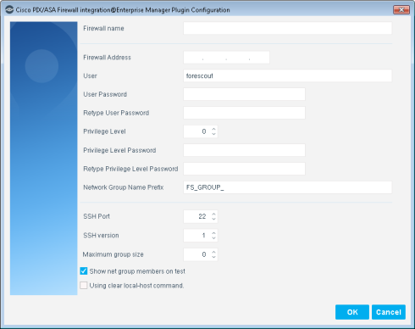Edit the Network Group Name Prefix field

287,187
